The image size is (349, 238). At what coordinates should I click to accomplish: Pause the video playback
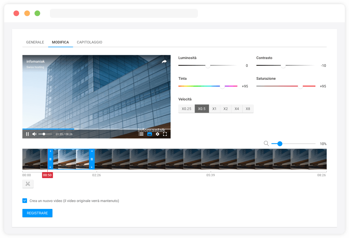(27, 134)
